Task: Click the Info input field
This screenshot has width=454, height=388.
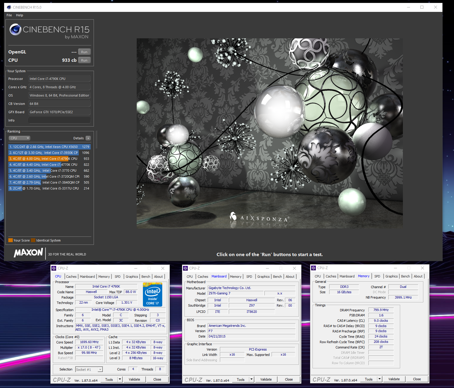Action: 59,120
